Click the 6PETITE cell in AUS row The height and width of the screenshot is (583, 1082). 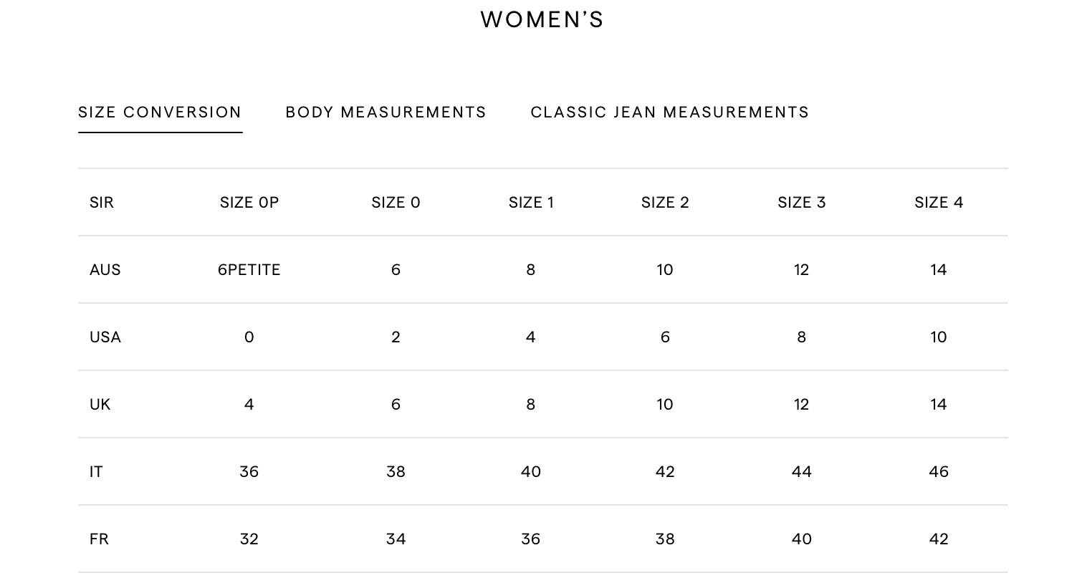249,270
